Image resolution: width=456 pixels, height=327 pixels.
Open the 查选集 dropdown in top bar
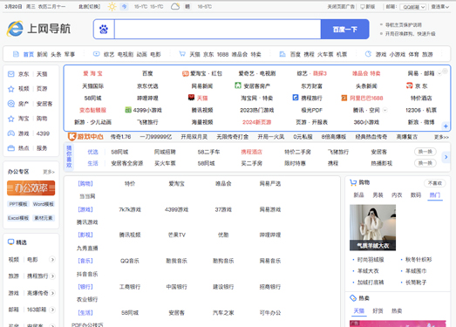[440, 6]
